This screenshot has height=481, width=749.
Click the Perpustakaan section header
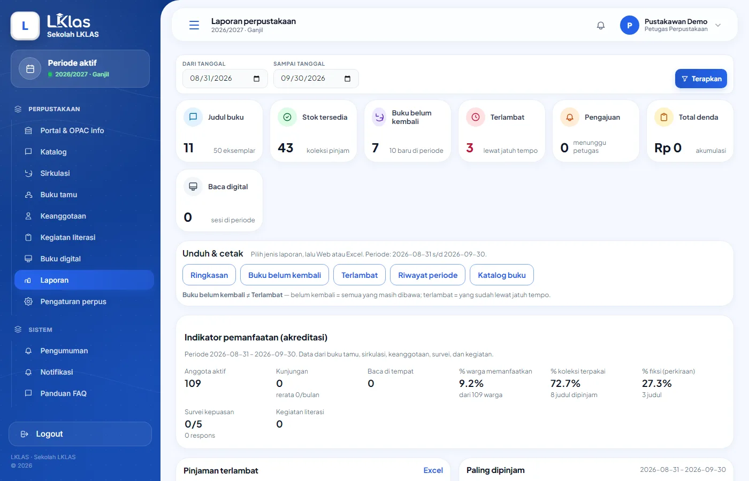(54, 109)
